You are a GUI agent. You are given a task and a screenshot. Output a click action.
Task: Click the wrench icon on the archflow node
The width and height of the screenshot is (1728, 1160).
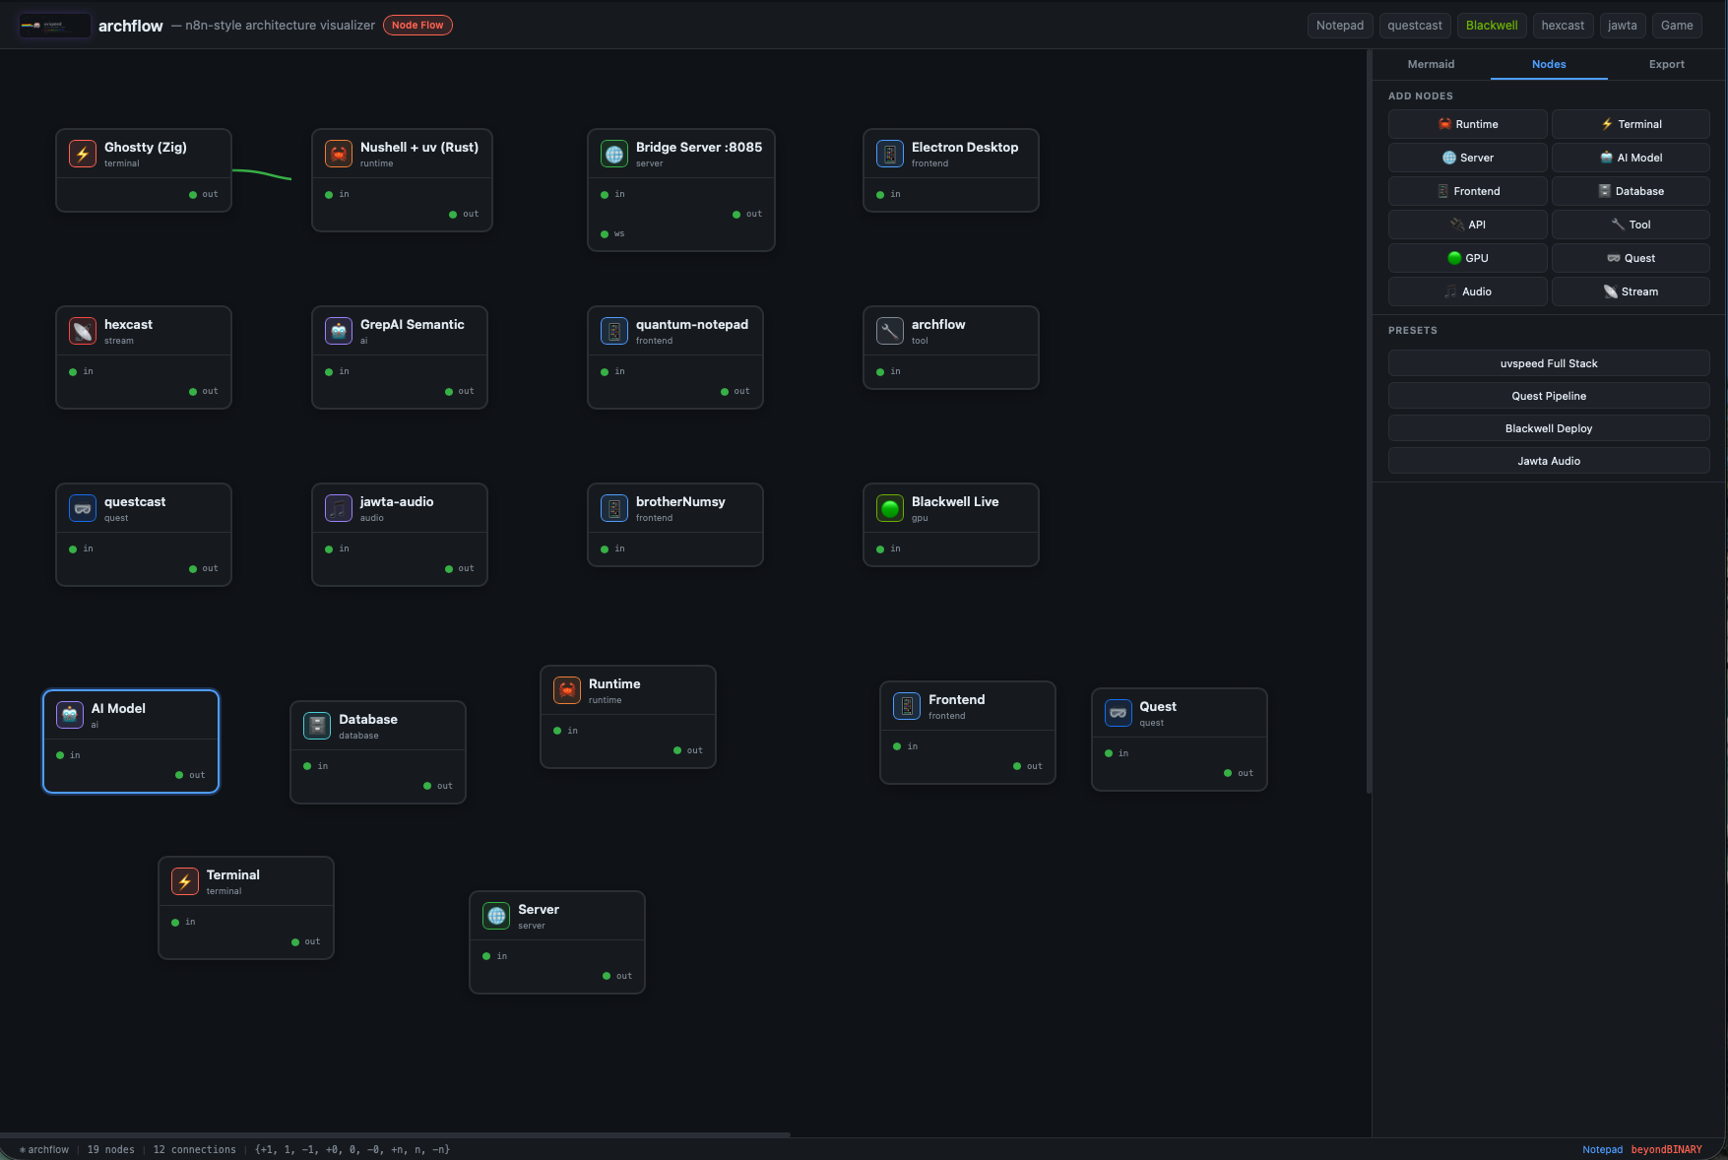(889, 331)
